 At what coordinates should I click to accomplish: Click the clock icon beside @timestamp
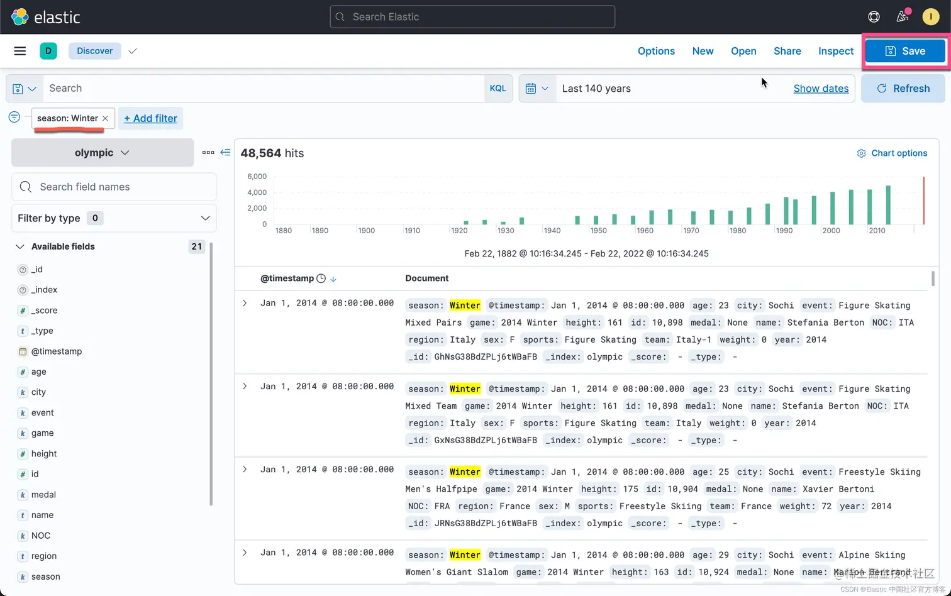click(321, 279)
